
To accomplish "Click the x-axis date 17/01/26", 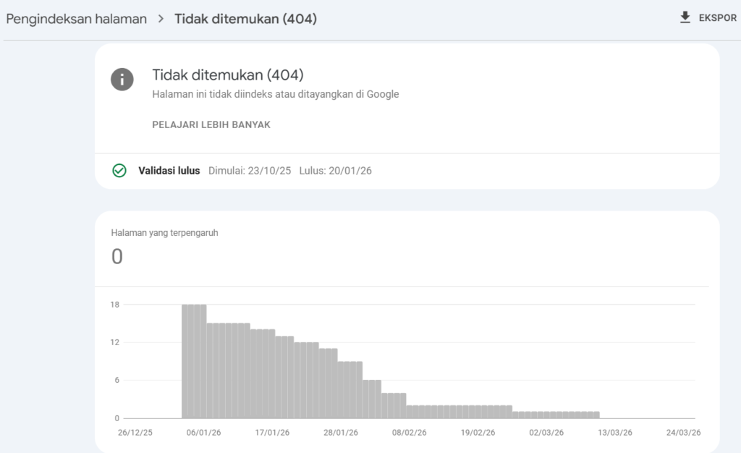I will coord(272,432).
